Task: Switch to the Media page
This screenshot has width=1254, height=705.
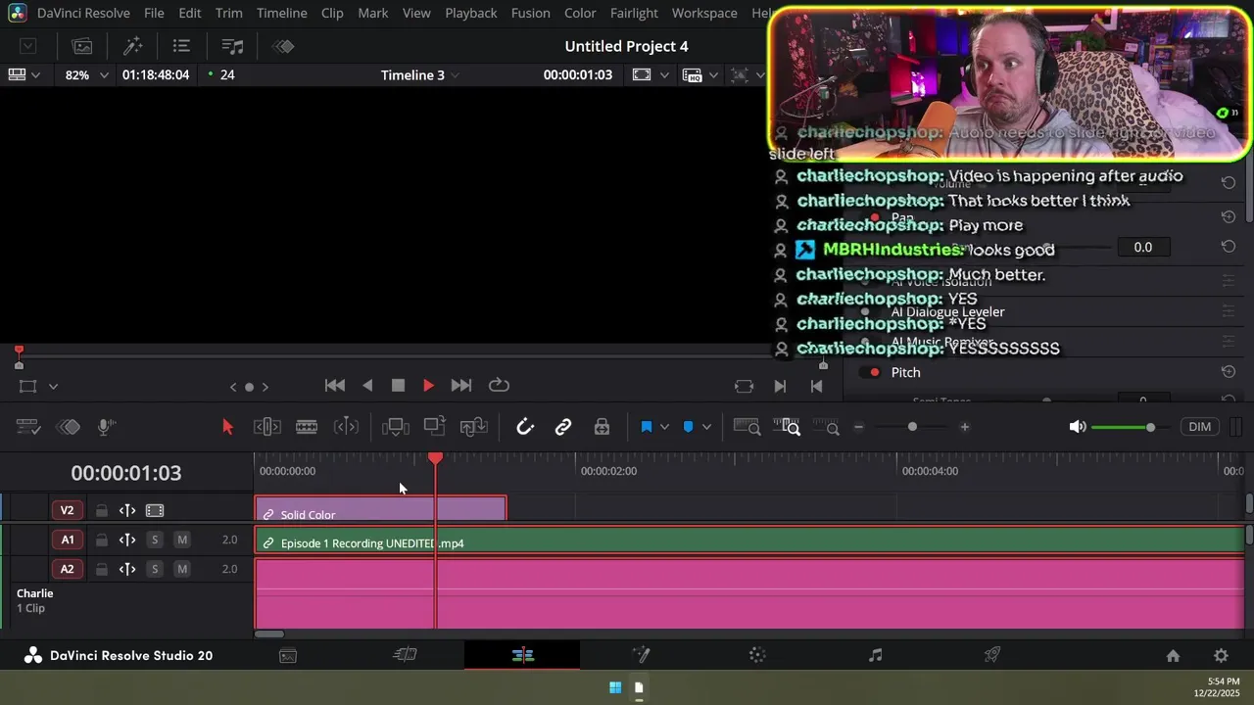Action: (288, 656)
